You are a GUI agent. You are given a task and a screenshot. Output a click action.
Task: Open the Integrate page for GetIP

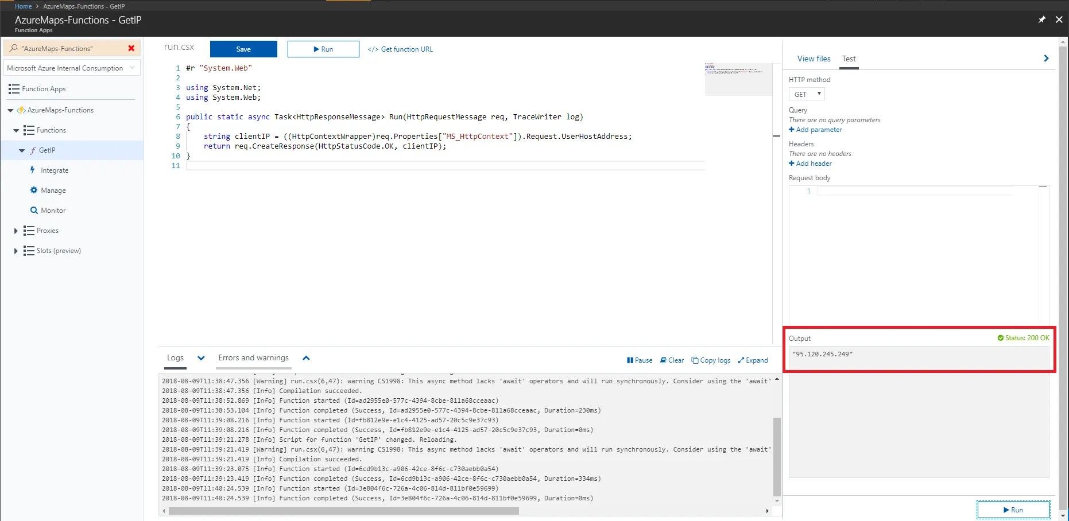[x=55, y=170]
